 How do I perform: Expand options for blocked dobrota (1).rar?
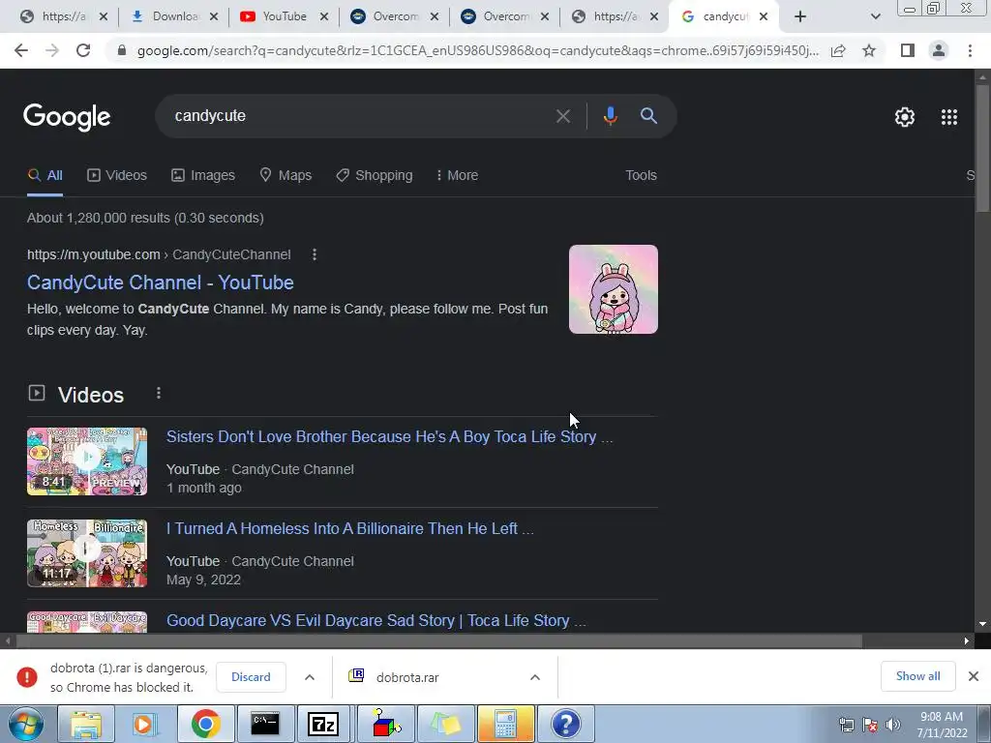[x=310, y=677]
